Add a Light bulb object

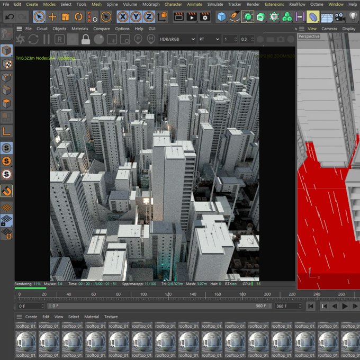(353, 17)
